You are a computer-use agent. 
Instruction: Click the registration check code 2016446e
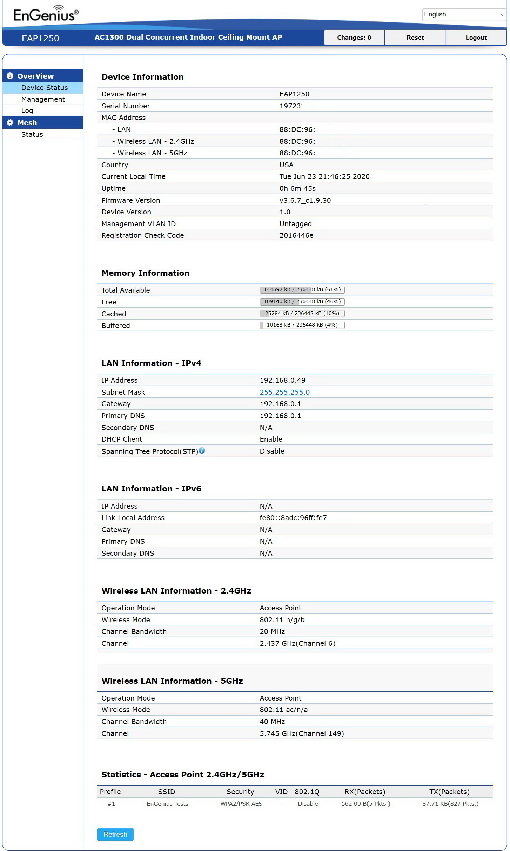click(296, 235)
